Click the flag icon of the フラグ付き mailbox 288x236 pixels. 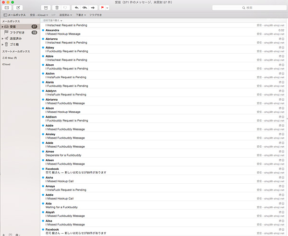coord(6,32)
